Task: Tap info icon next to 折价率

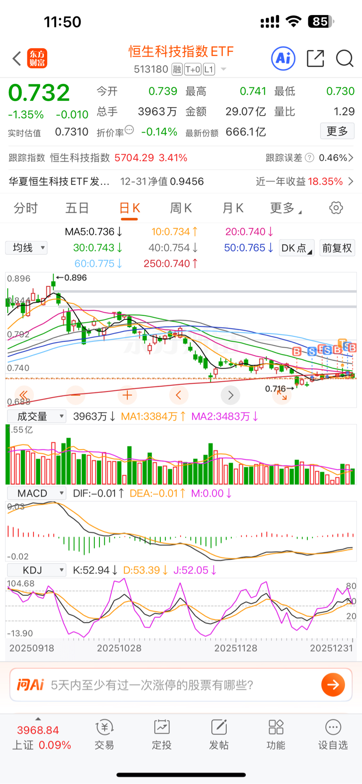Action: coord(129,130)
